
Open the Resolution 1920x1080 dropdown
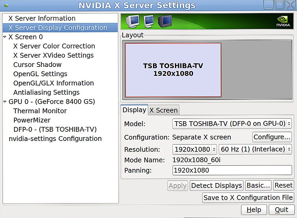pos(195,149)
